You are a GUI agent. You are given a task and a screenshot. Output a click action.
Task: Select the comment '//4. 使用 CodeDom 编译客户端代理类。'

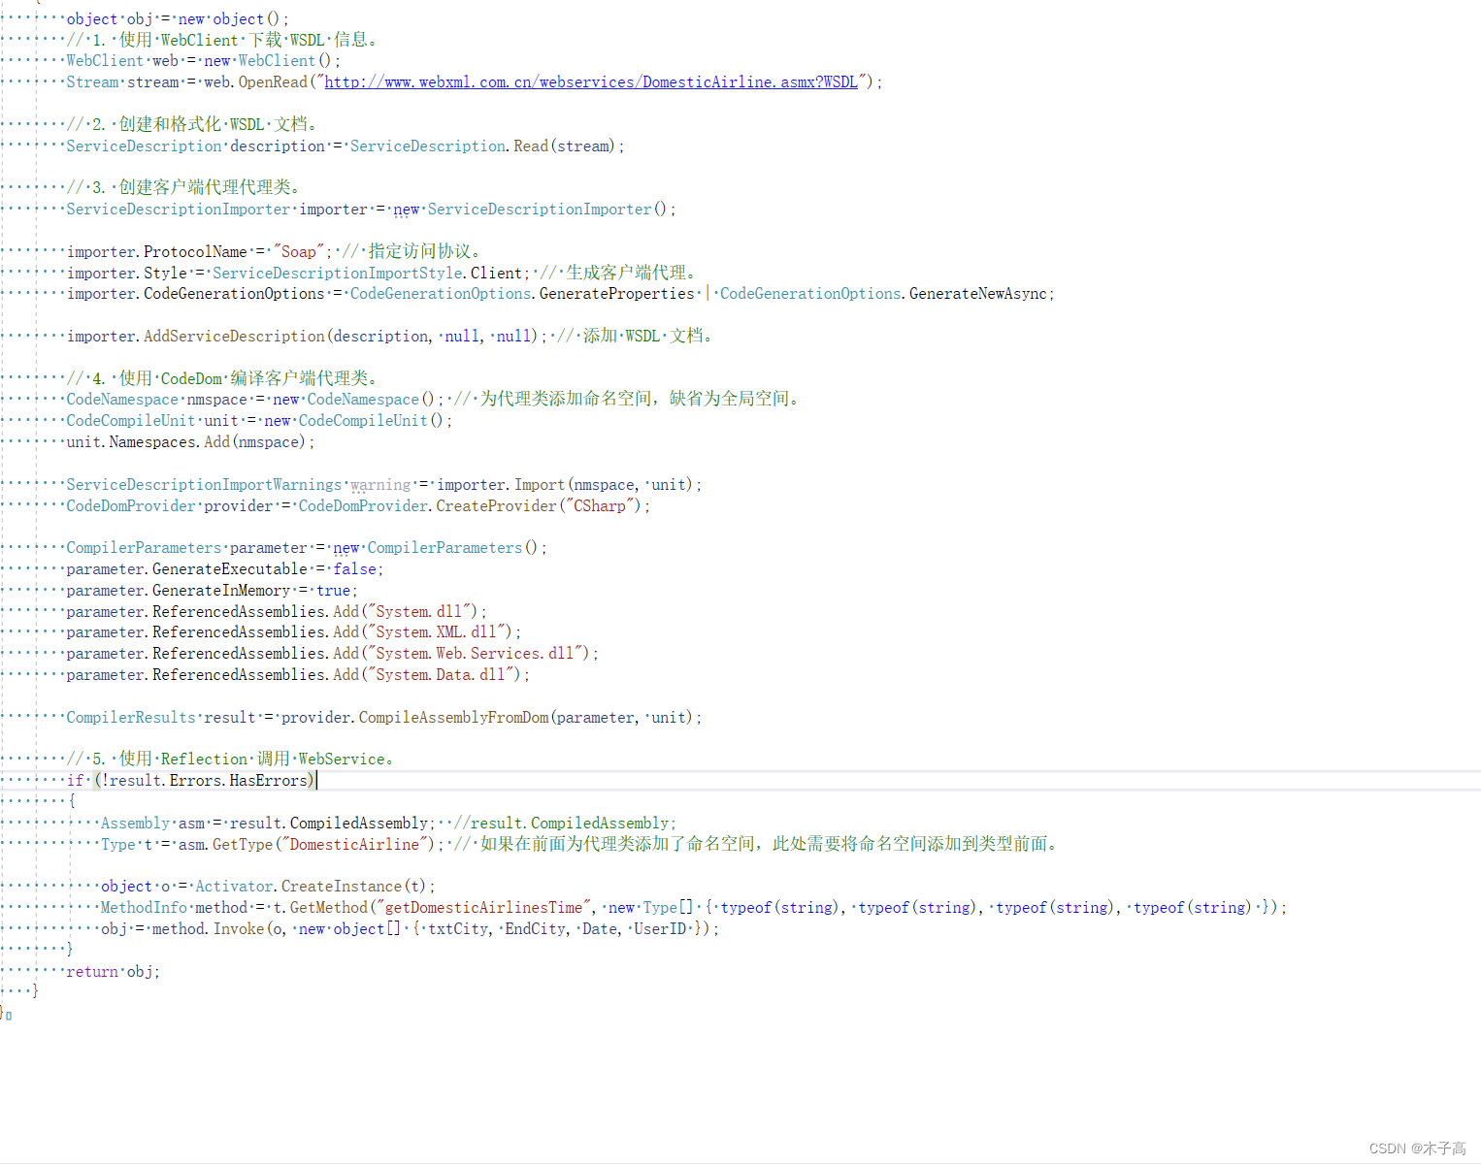click(x=224, y=378)
